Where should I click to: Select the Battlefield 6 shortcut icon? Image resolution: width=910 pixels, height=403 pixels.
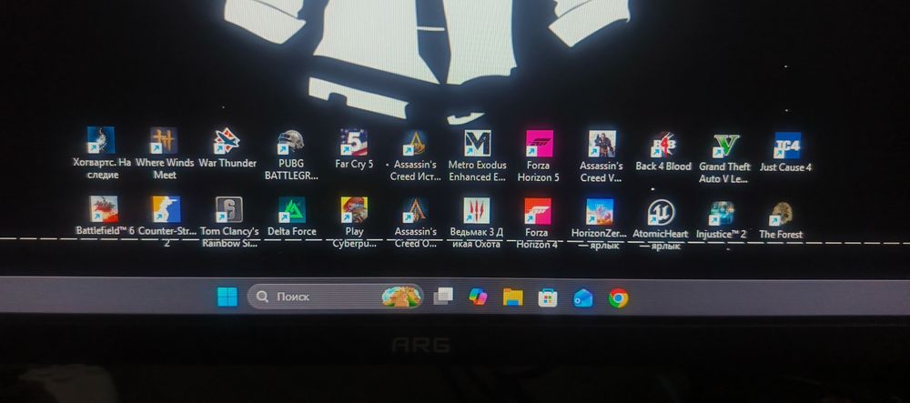pyautogui.click(x=104, y=208)
